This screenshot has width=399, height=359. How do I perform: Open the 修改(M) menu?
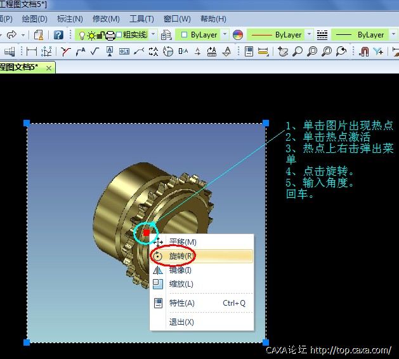pos(106,19)
